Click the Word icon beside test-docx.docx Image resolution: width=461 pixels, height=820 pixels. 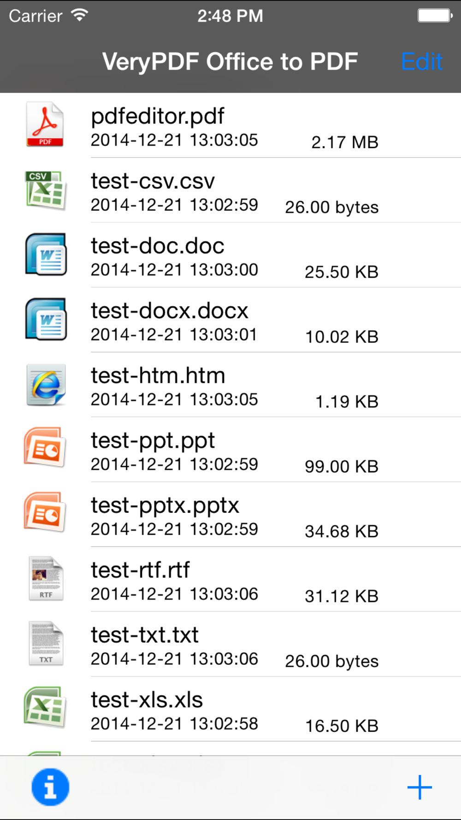coord(46,320)
